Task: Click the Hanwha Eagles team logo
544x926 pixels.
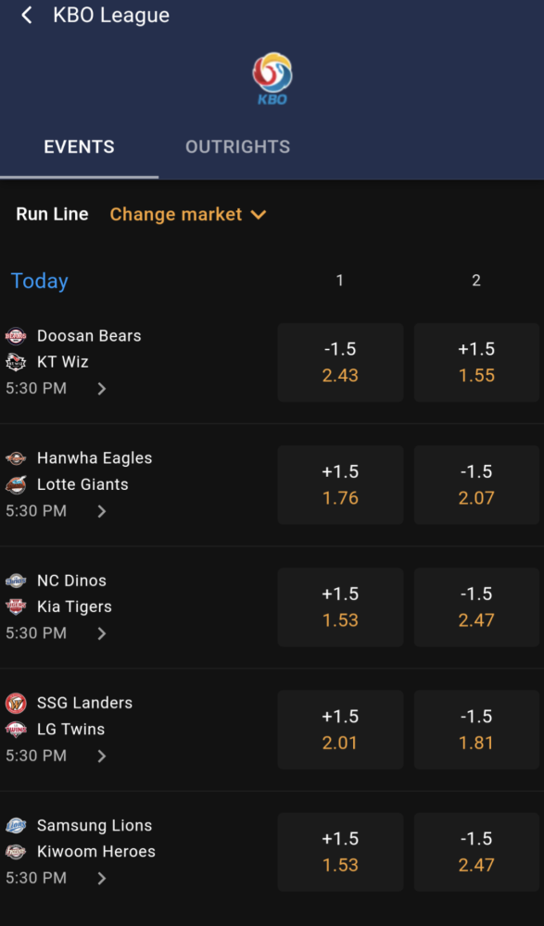Action: coord(16,458)
